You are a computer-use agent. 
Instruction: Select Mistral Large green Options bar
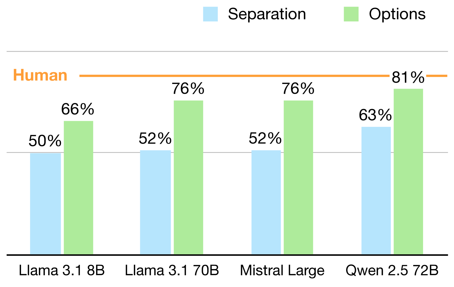[x=298, y=178]
